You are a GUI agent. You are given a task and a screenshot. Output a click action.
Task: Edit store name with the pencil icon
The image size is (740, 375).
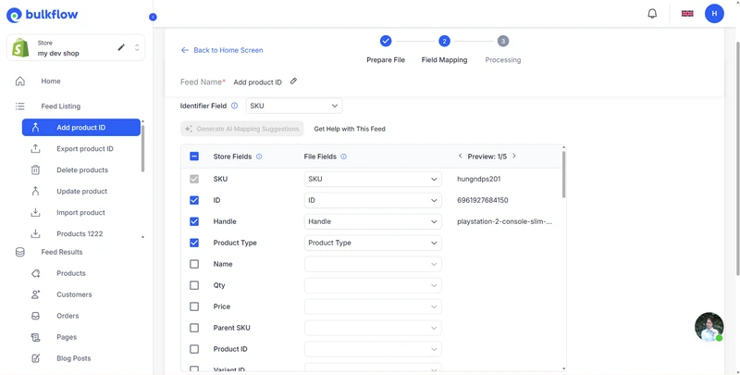pos(121,47)
